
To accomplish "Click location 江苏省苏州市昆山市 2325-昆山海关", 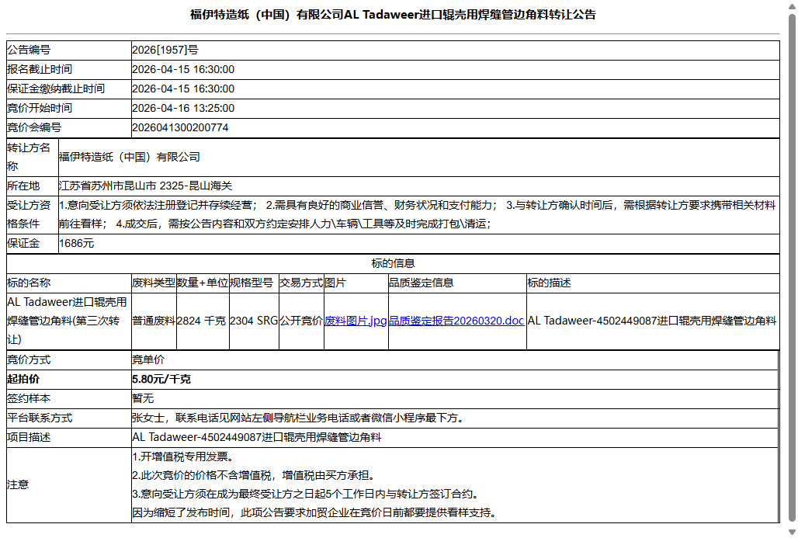I will [x=146, y=186].
